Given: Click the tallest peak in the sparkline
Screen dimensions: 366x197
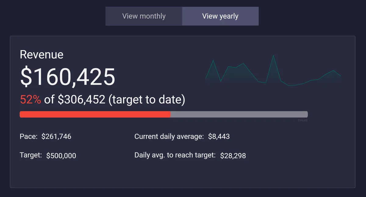Looking at the screenshot, I should point(273,56).
